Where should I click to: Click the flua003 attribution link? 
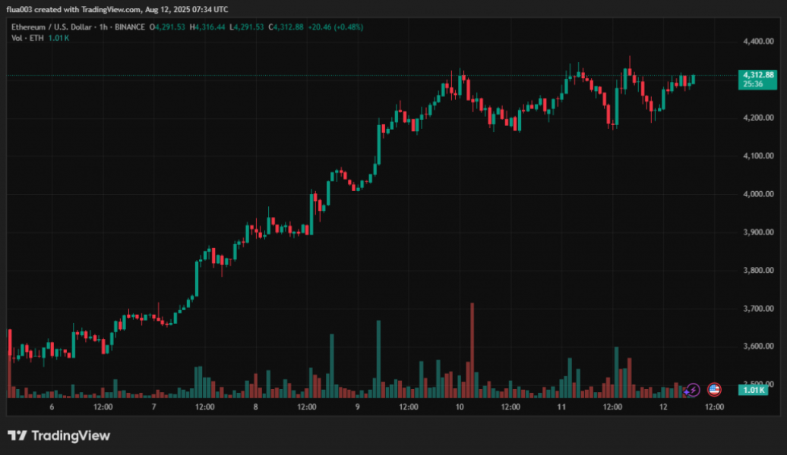coord(17,10)
